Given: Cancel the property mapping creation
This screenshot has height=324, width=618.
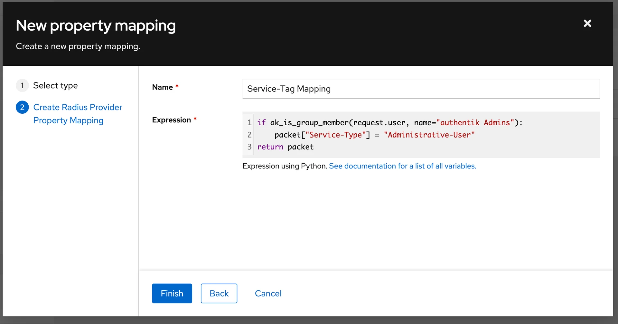Looking at the screenshot, I should (268, 293).
